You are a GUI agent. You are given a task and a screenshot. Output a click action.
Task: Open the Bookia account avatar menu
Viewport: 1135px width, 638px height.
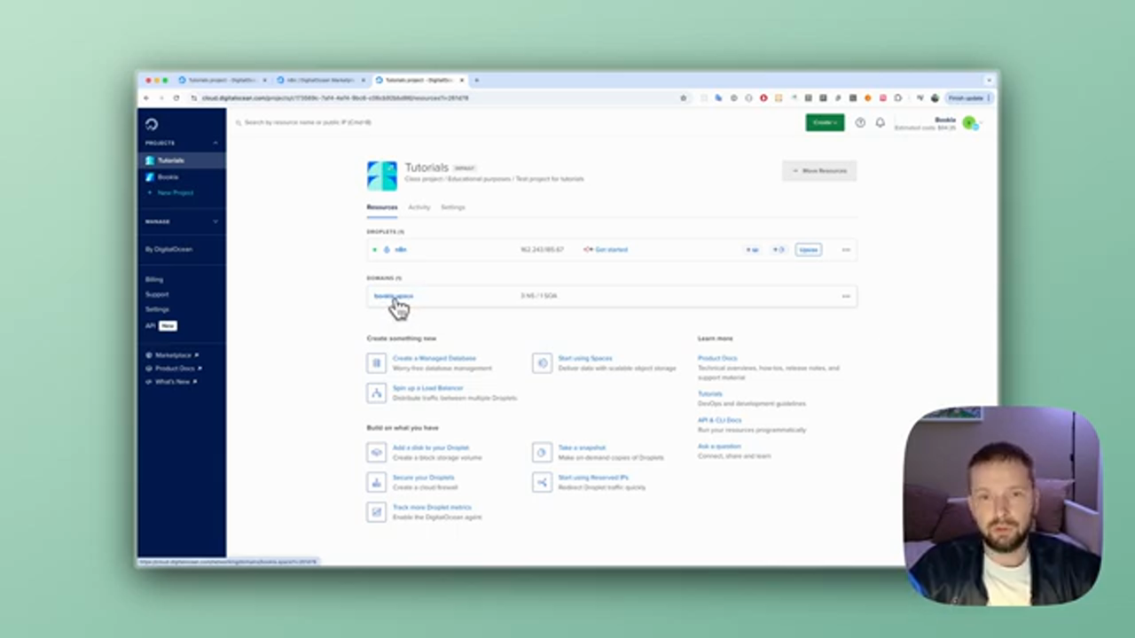coord(969,123)
